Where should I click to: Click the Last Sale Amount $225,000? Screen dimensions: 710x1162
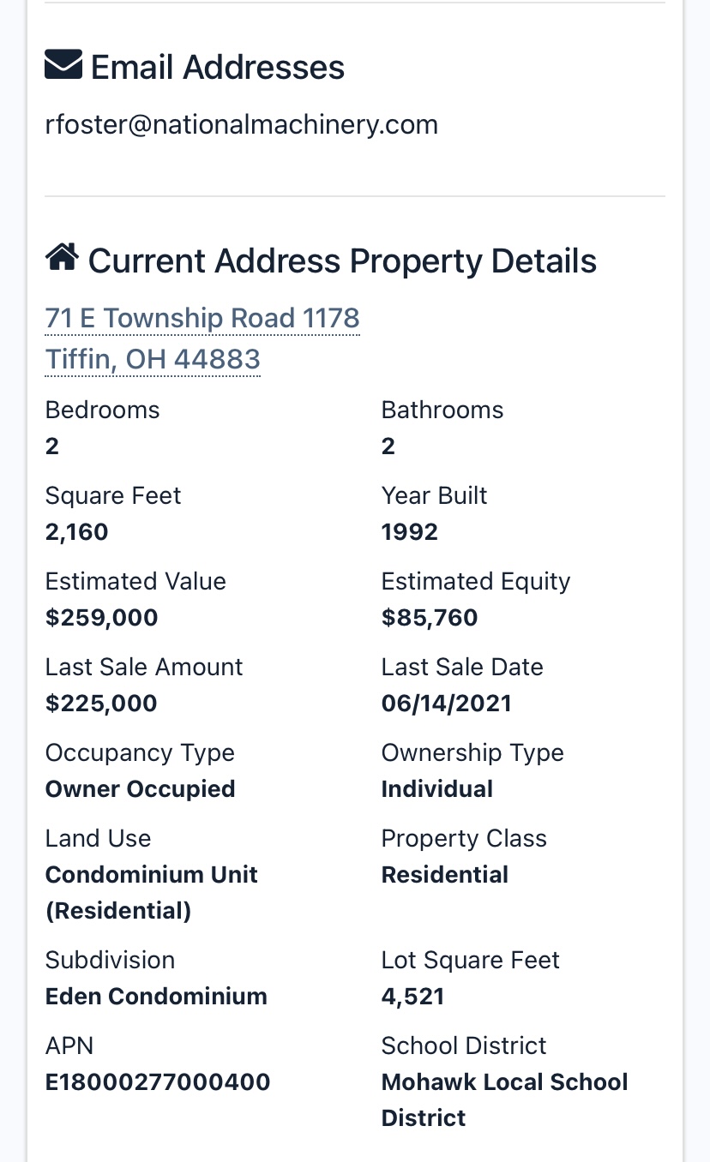tap(101, 704)
